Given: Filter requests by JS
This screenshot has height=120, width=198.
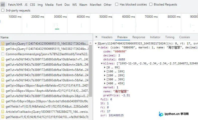Looking at the screenshot, I should [x=26, y=5].
